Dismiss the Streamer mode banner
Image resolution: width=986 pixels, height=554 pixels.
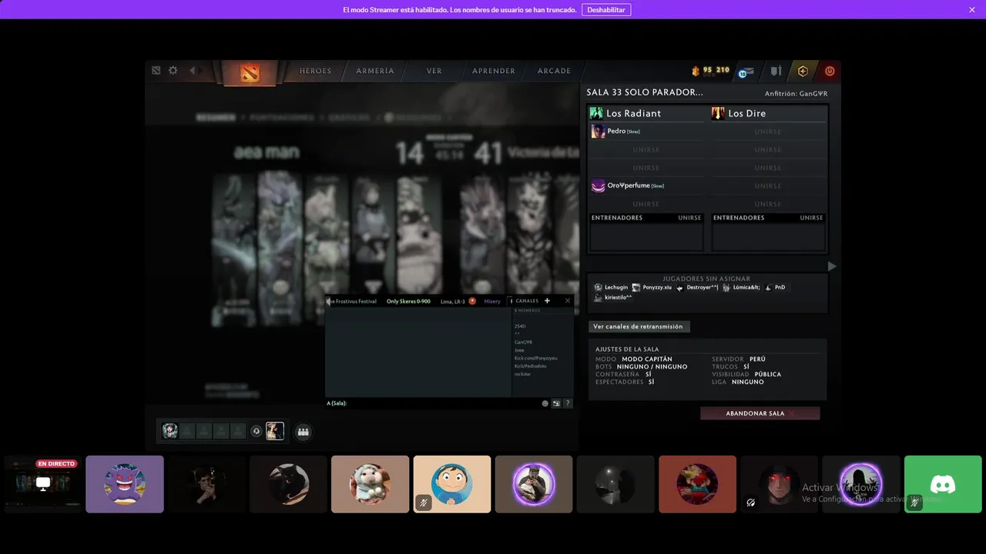tap(972, 9)
